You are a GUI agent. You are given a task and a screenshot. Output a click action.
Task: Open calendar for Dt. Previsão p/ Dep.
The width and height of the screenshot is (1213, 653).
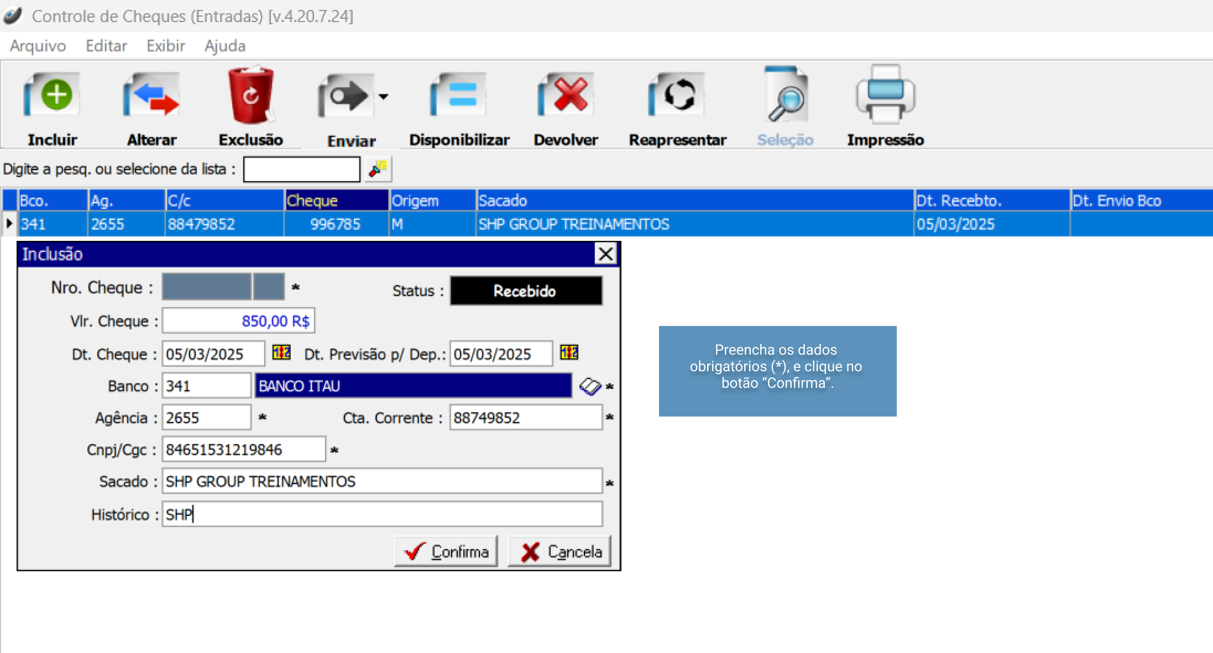tap(569, 352)
